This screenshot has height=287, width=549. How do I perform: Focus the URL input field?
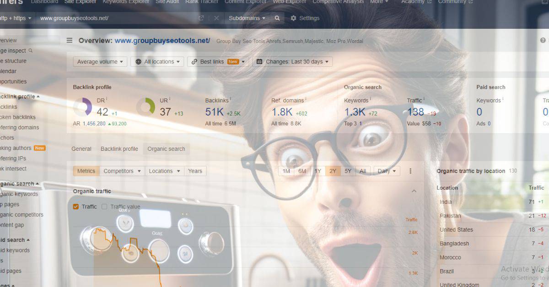point(117,18)
